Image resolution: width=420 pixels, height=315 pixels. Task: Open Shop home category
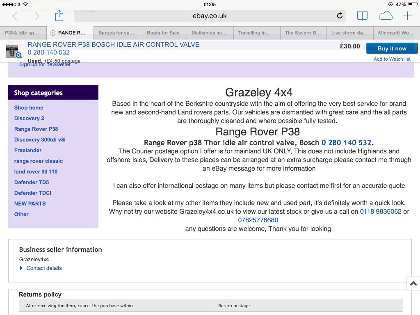[29, 108]
